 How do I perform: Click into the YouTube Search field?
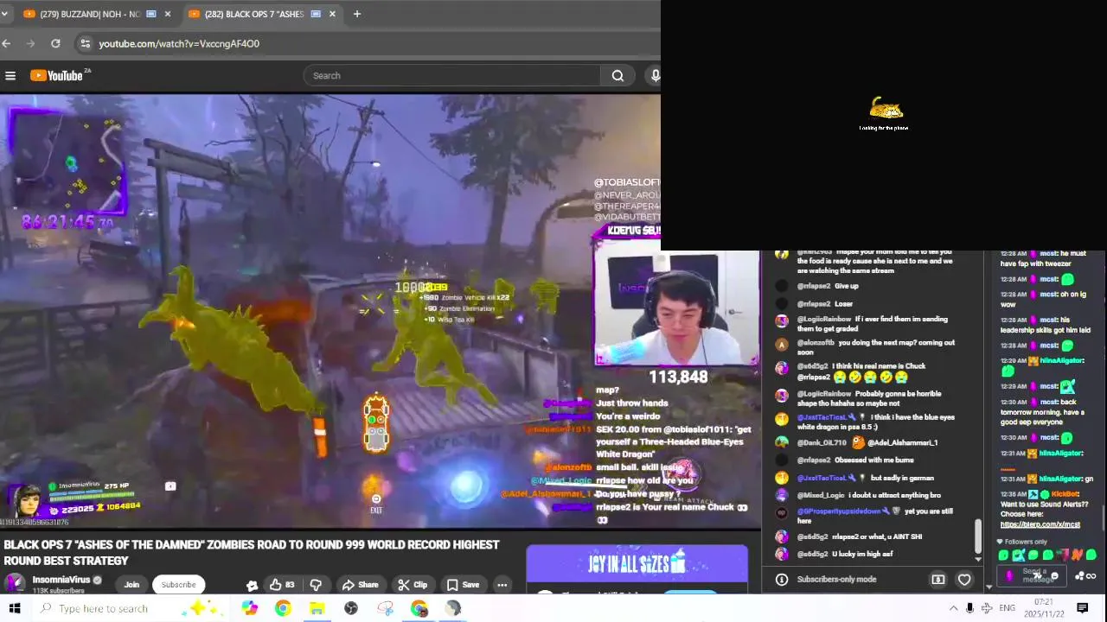pyautogui.click(x=452, y=76)
